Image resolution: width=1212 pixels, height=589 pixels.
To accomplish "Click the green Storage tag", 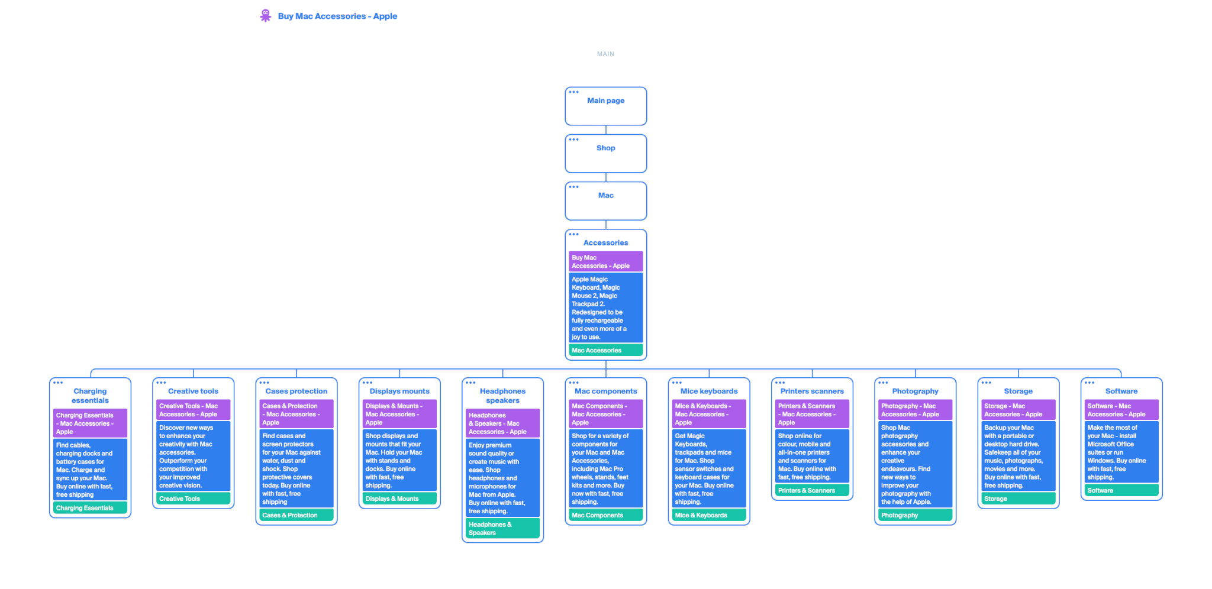I will tap(1018, 499).
